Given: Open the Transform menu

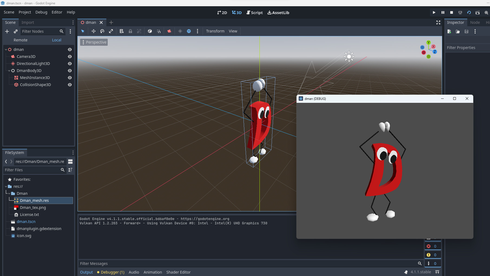Looking at the screenshot, I should click(x=215, y=31).
